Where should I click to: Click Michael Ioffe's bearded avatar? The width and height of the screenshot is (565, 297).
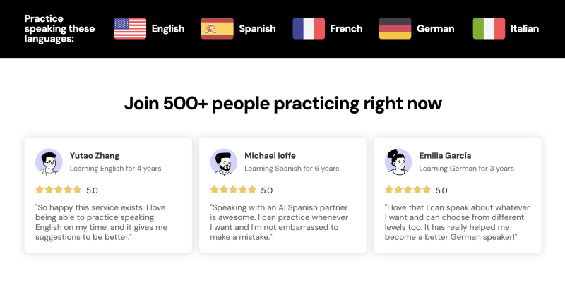coord(224,162)
